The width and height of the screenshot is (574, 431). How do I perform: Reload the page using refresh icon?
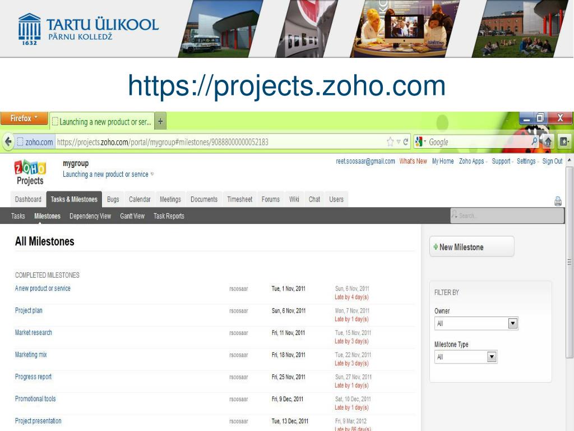click(406, 142)
